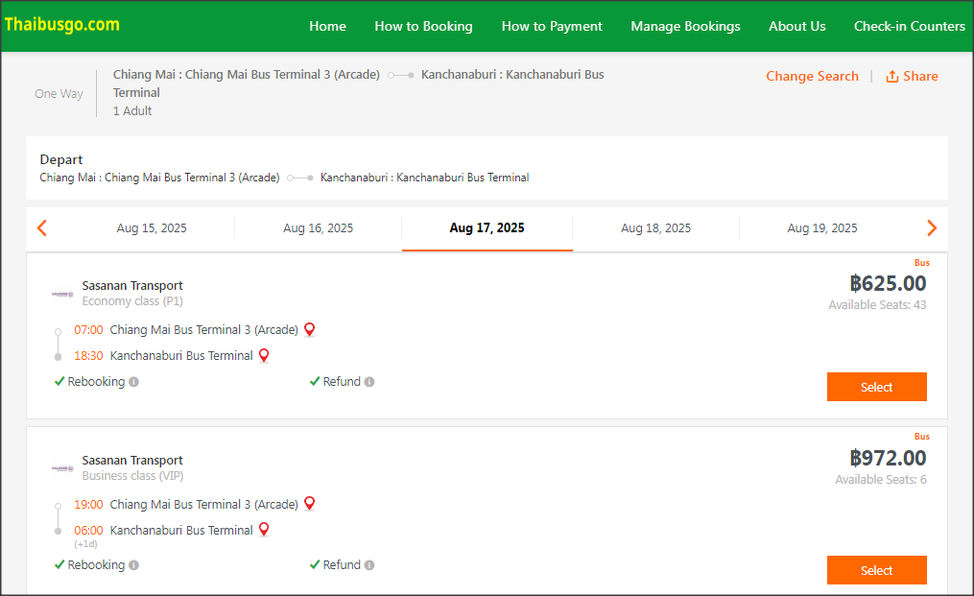Viewport: 974px width, 596px height.
Task: Click map pin beside 19:00 Chiang Mai departure
Action: [309, 504]
